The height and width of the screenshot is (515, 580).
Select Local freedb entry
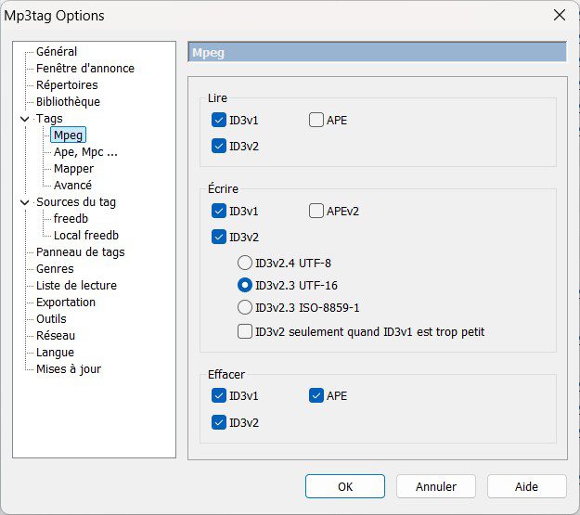click(x=86, y=236)
